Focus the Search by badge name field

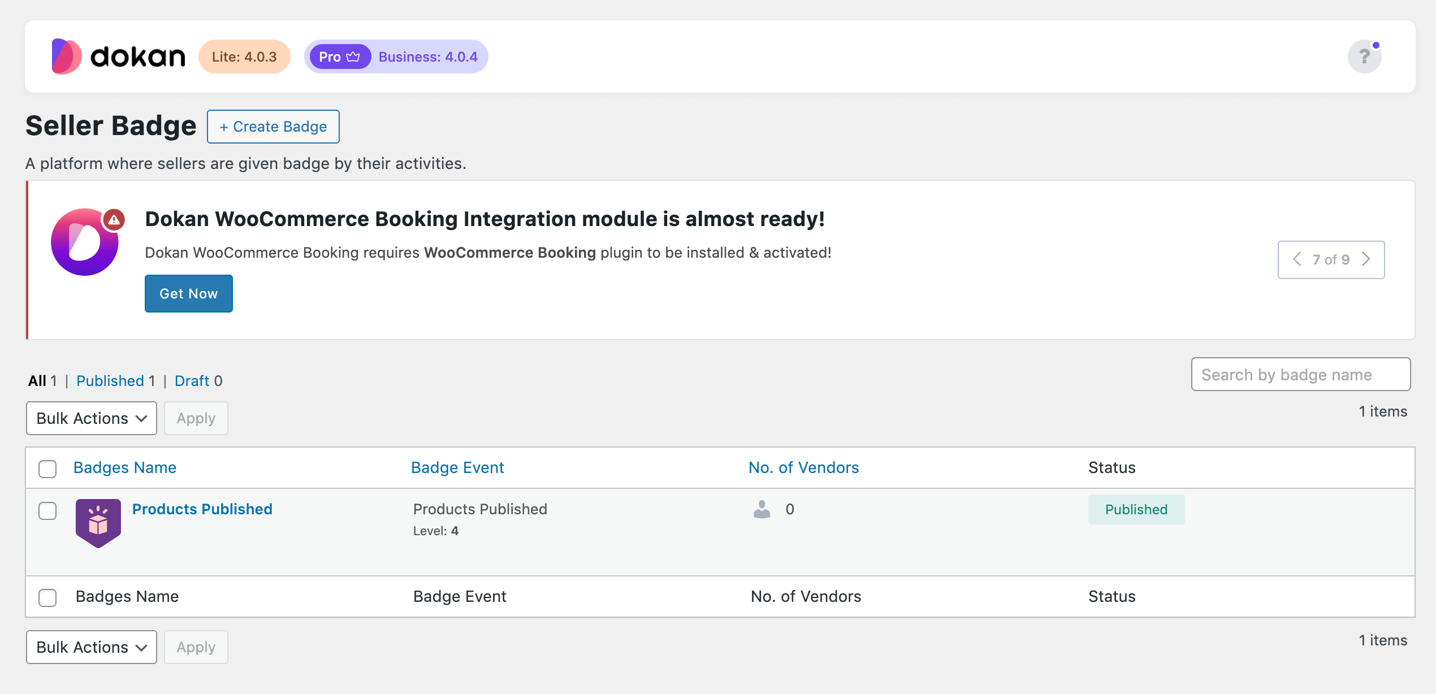click(1301, 374)
